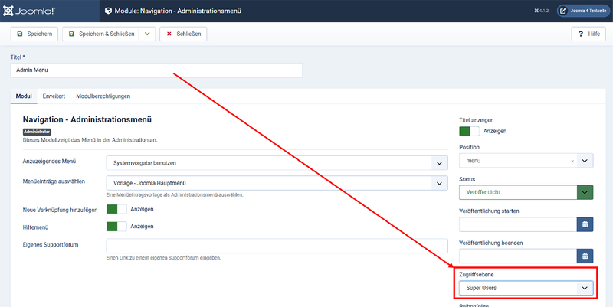Click the Schließen button
This screenshot has height=307, width=613.
click(x=183, y=34)
